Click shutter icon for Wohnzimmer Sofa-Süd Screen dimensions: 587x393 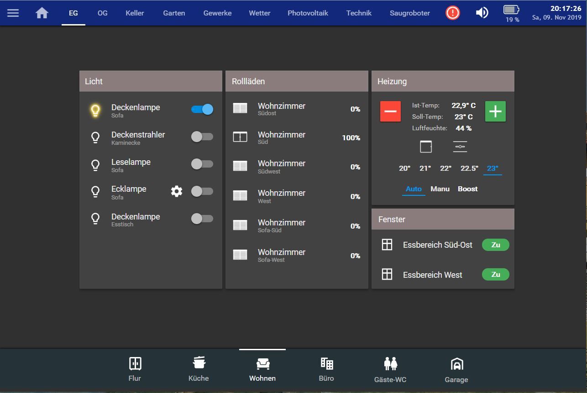click(x=240, y=225)
